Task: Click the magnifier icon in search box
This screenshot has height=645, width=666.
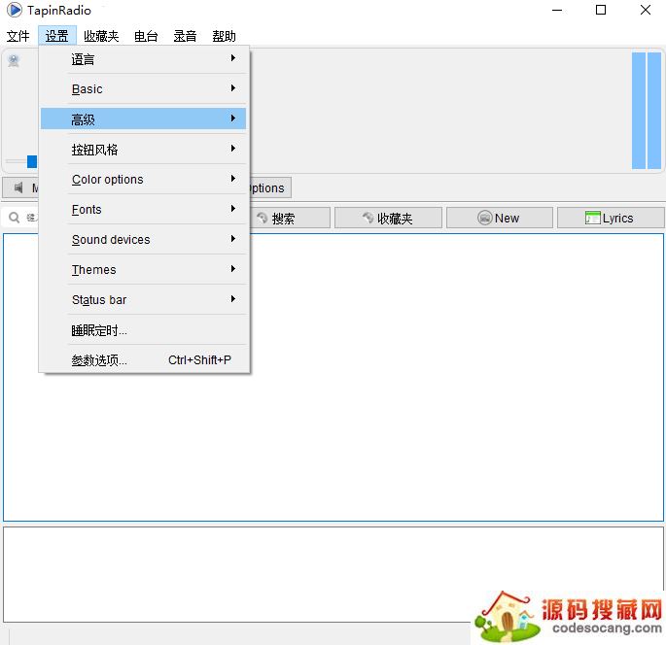Action: point(15,218)
